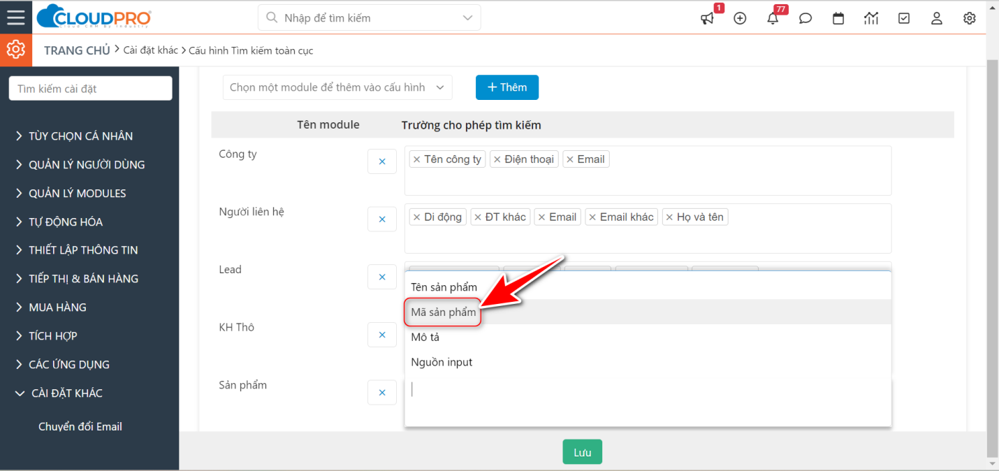Remove the Sản phẩm module row

(382, 393)
